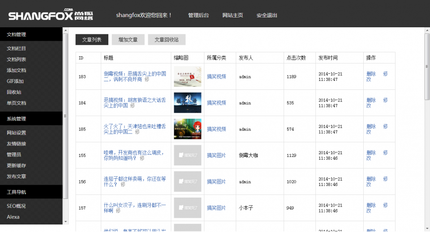430x232 pixels.
Task: Open category 搞笑图片 for article 157
Action: (216, 208)
